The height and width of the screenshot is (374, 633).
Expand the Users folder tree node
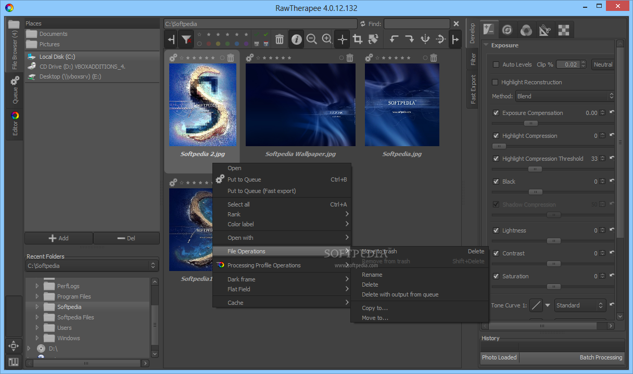point(37,328)
